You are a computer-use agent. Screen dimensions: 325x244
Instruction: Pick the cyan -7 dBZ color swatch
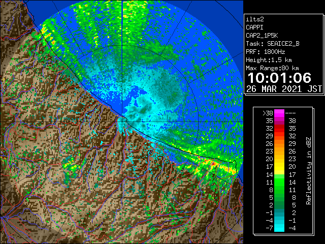279,228
